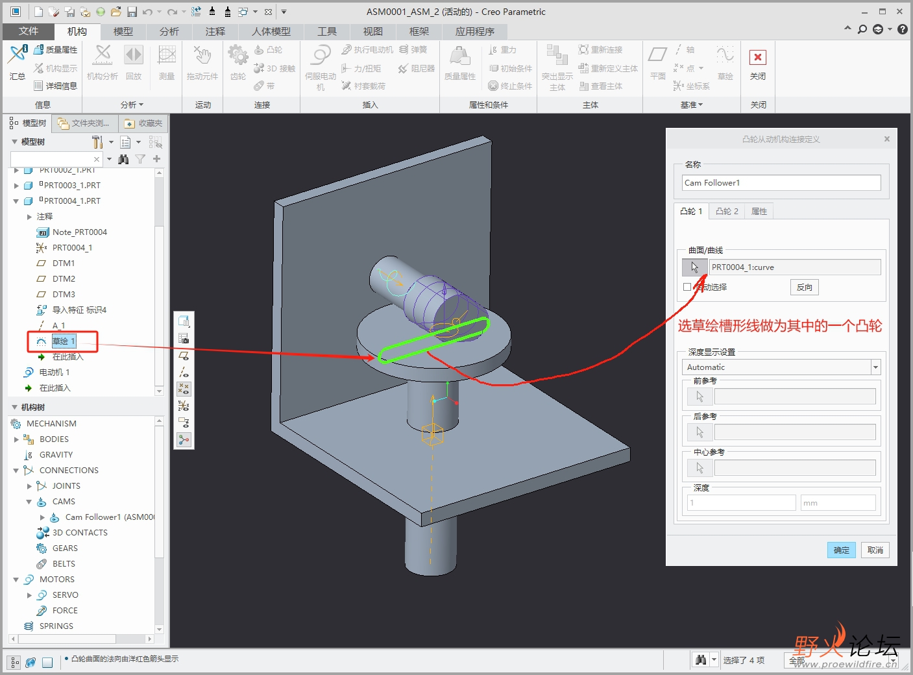Viewport: 913px width, 675px height.
Task: Click the binoculars search icon in model tree
Action: point(123,159)
